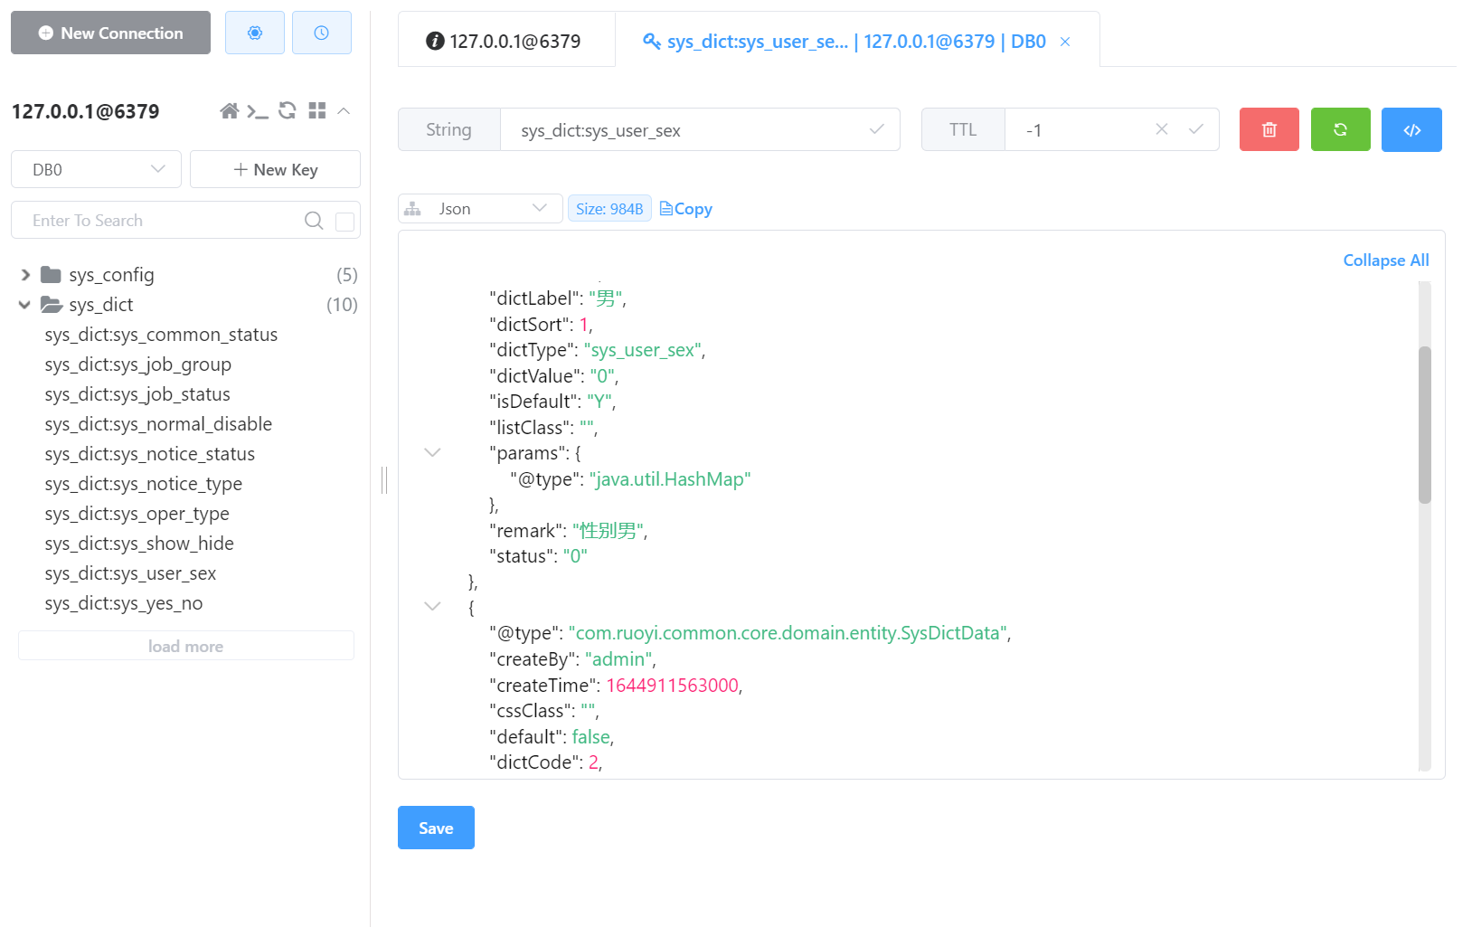Click the key name input field

[700, 129]
